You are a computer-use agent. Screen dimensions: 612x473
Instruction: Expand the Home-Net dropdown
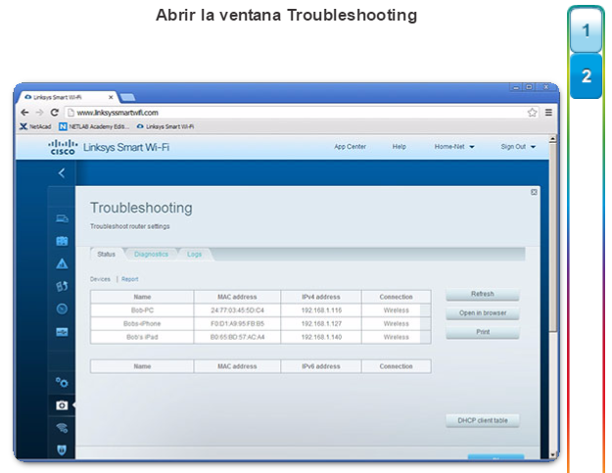pyautogui.click(x=454, y=147)
